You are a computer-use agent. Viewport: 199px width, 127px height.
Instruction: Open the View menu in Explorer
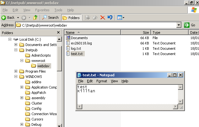coord(27,10)
